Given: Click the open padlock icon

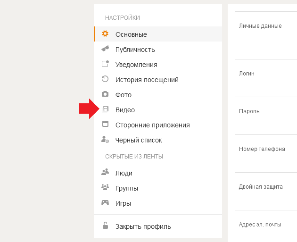Looking at the screenshot, I should pyautogui.click(x=105, y=225).
